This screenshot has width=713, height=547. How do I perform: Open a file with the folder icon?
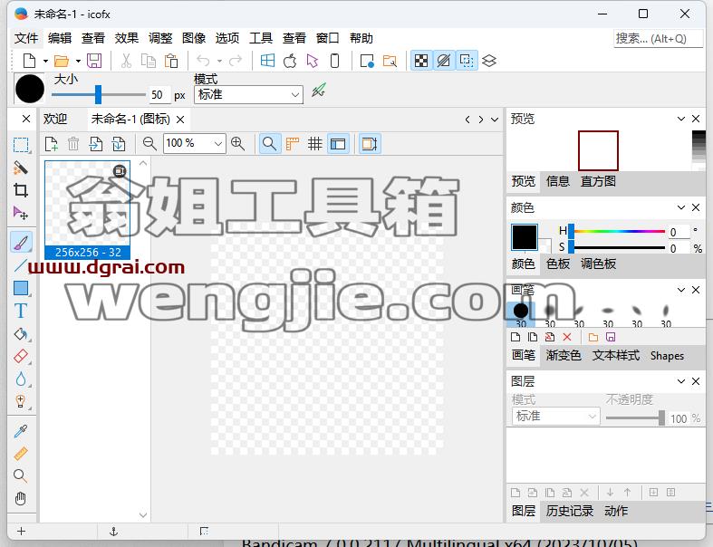62,61
